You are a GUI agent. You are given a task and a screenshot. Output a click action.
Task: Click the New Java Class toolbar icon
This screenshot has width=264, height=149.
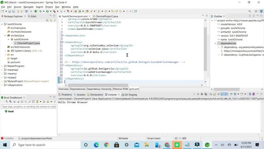tap(80, 11)
